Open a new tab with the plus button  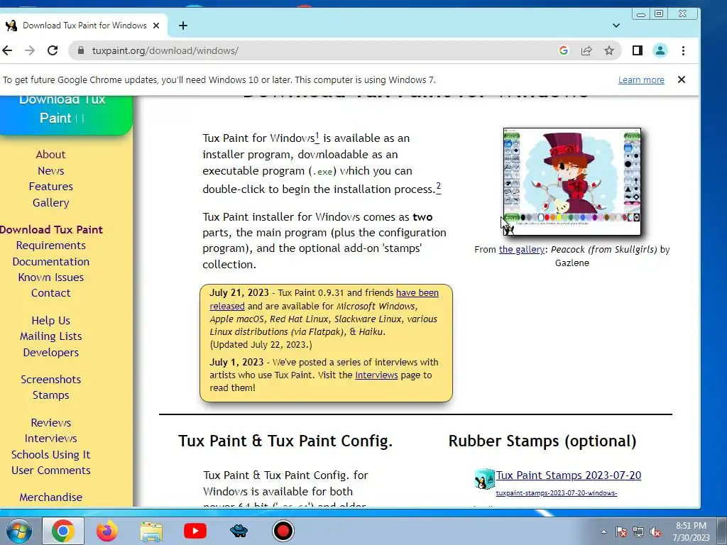183,26
